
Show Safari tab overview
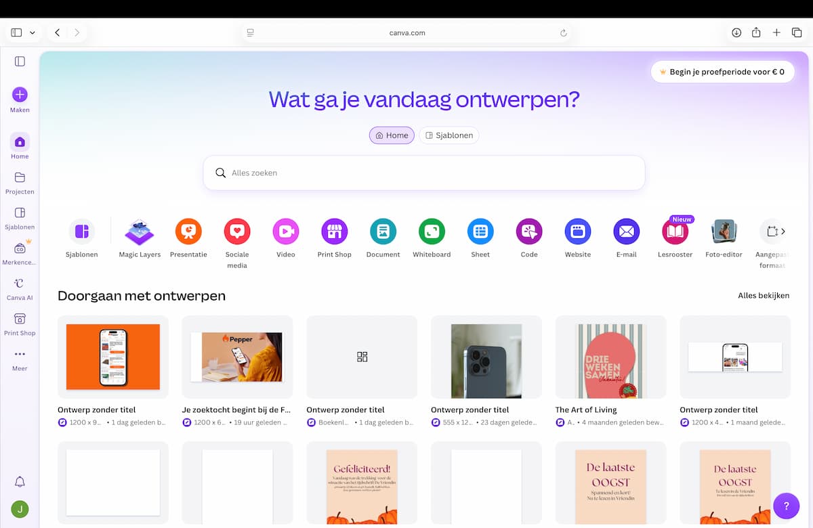pyautogui.click(x=797, y=32)
